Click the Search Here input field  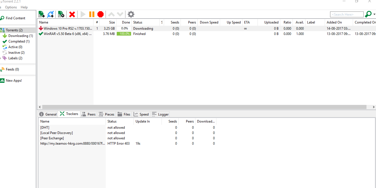347,15
